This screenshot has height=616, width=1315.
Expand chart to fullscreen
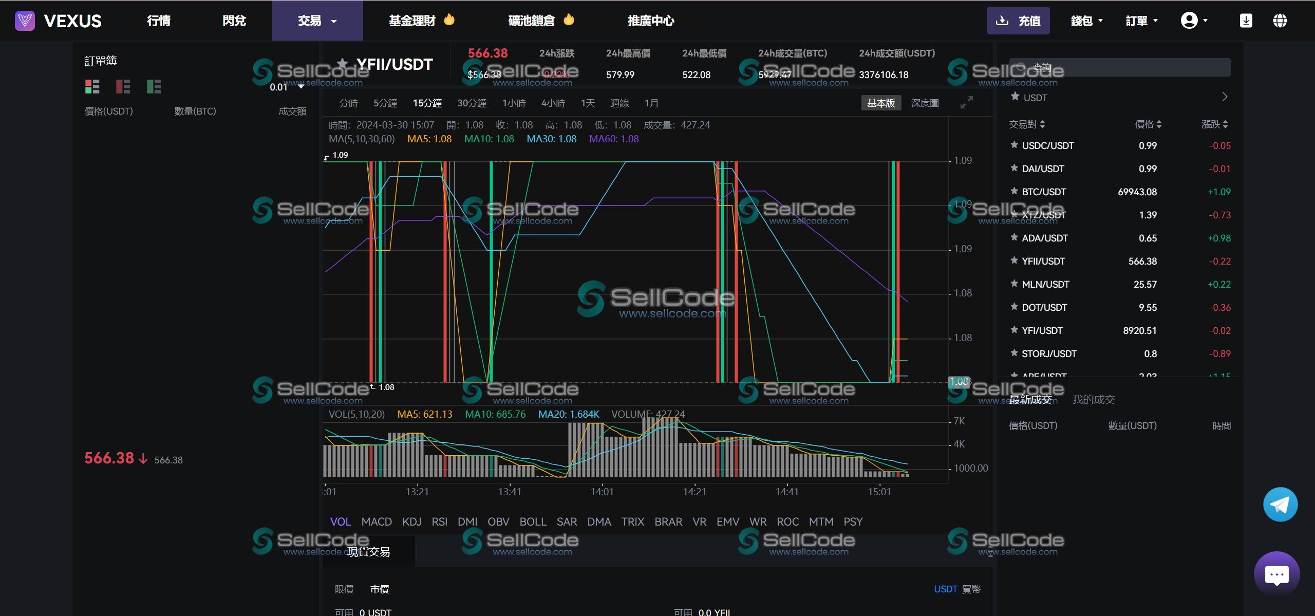(x=966, y=103)
